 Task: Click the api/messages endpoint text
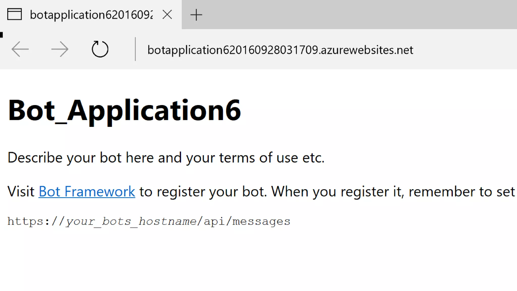coord(247,221)
